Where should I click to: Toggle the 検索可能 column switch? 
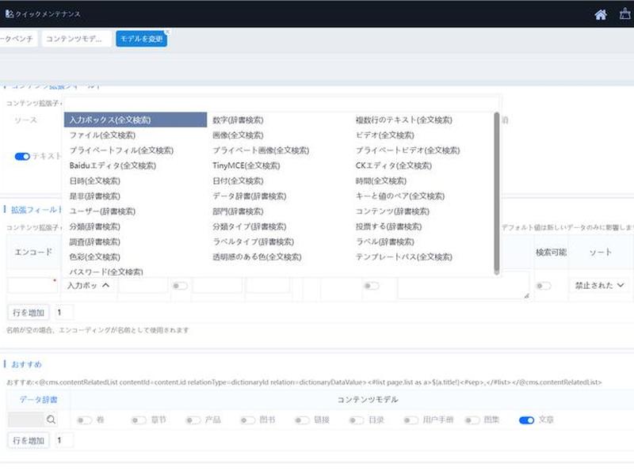tap(544, 286)
